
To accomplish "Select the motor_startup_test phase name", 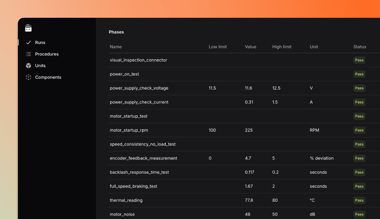I will 128,116.
